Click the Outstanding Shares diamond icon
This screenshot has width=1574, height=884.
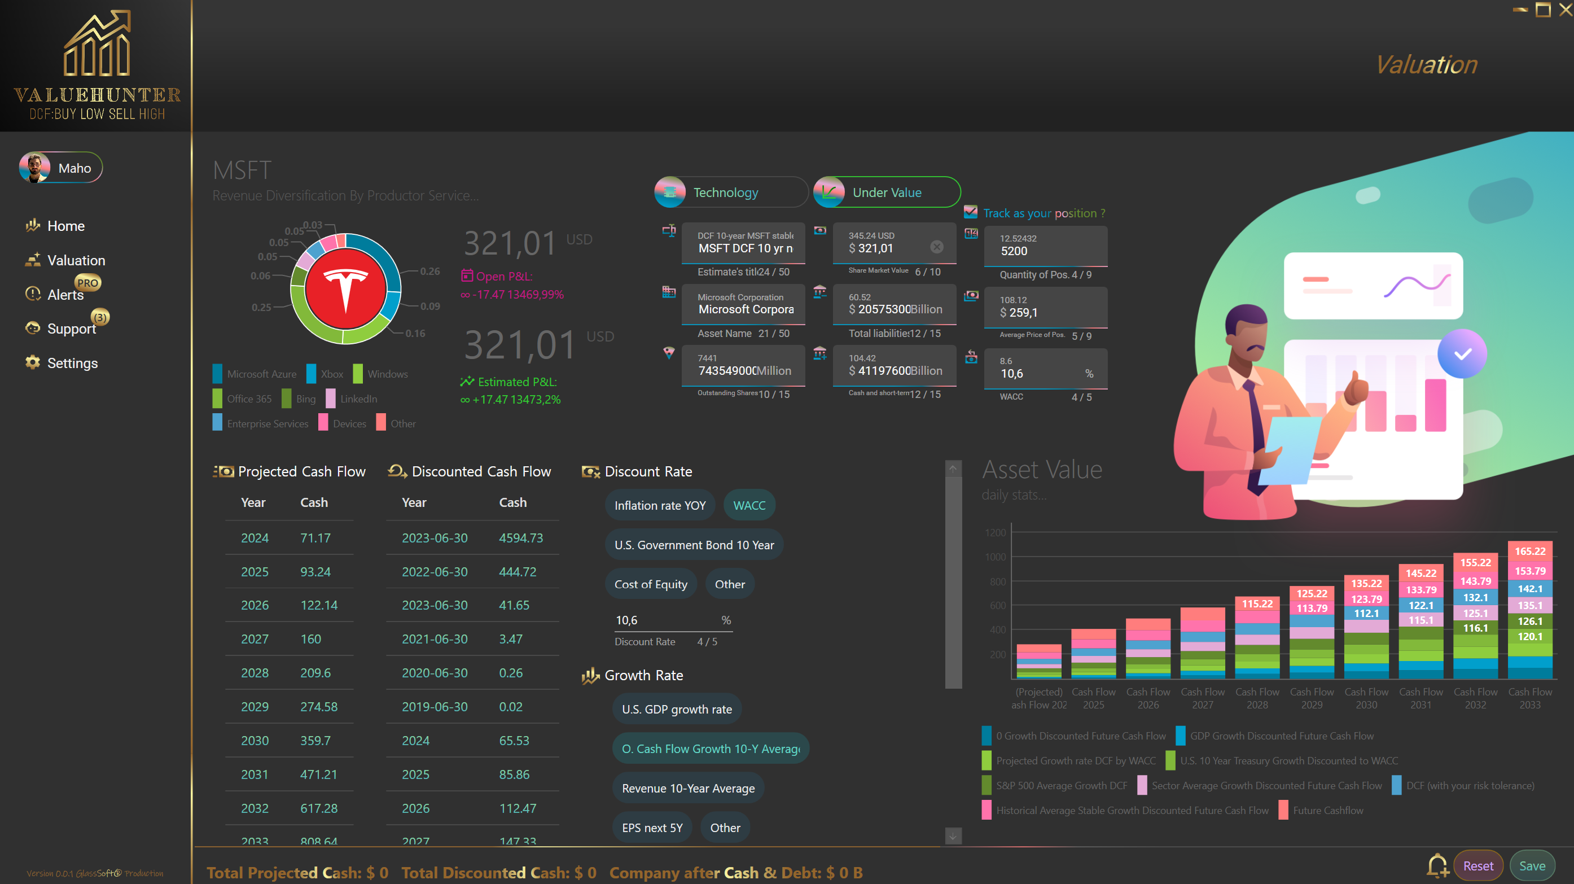669,353
